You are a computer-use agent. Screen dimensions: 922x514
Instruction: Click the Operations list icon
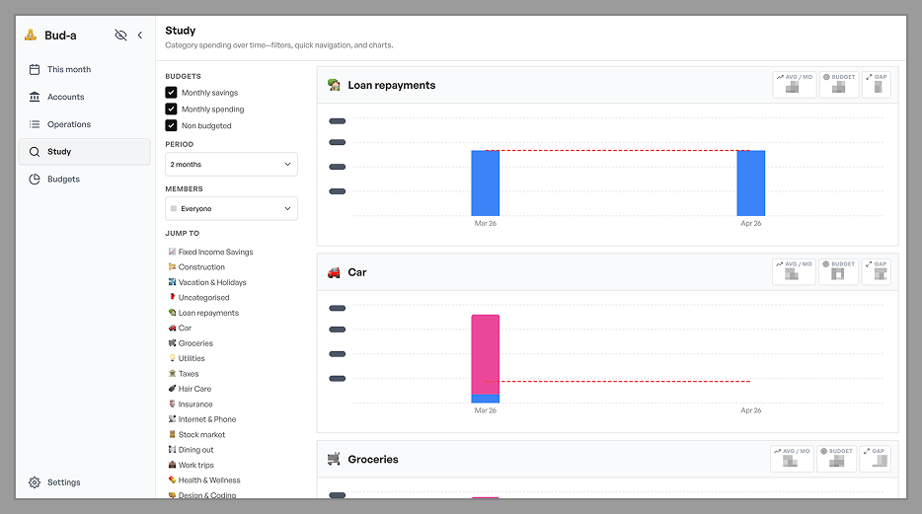[x=35, y=124]
